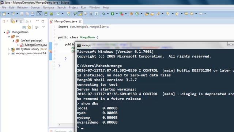Click the Last Edit Location arrow icon
234x132 pixels.
pyautogui.click(x=186, y=14)
